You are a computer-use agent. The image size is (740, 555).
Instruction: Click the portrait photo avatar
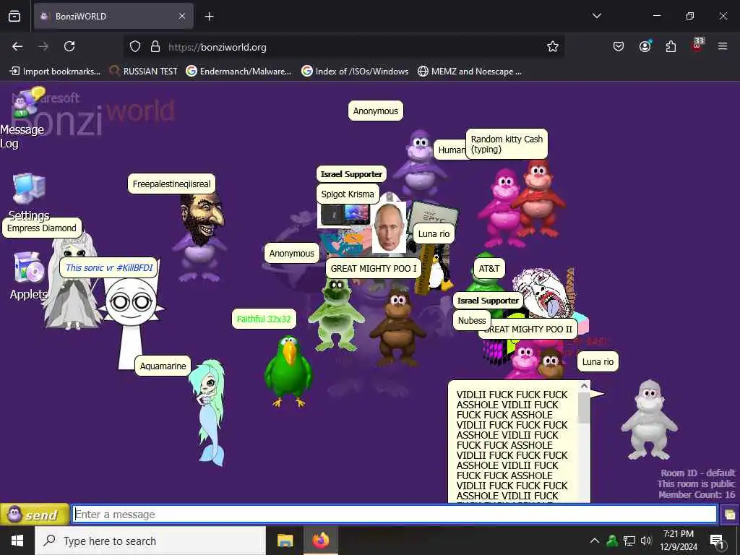pyautogui.click(x=389, y=228)
